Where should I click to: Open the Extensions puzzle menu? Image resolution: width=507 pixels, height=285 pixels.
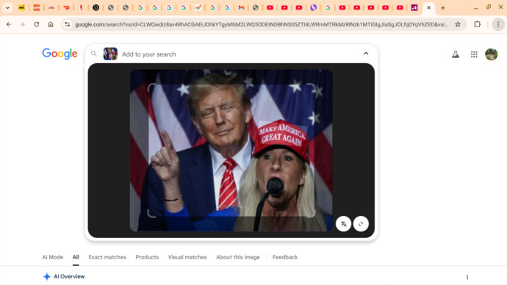click(478, 24)
